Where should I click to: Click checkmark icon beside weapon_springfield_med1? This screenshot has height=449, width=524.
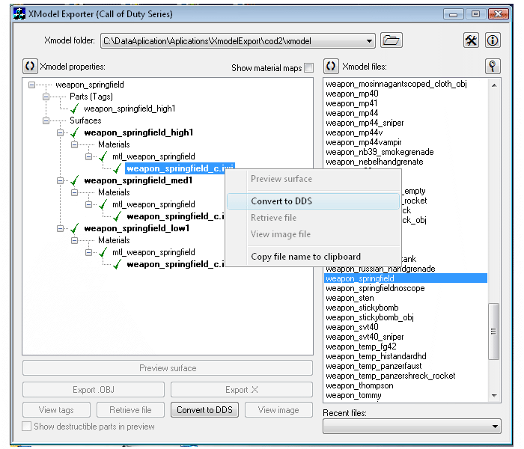[75, 181]
